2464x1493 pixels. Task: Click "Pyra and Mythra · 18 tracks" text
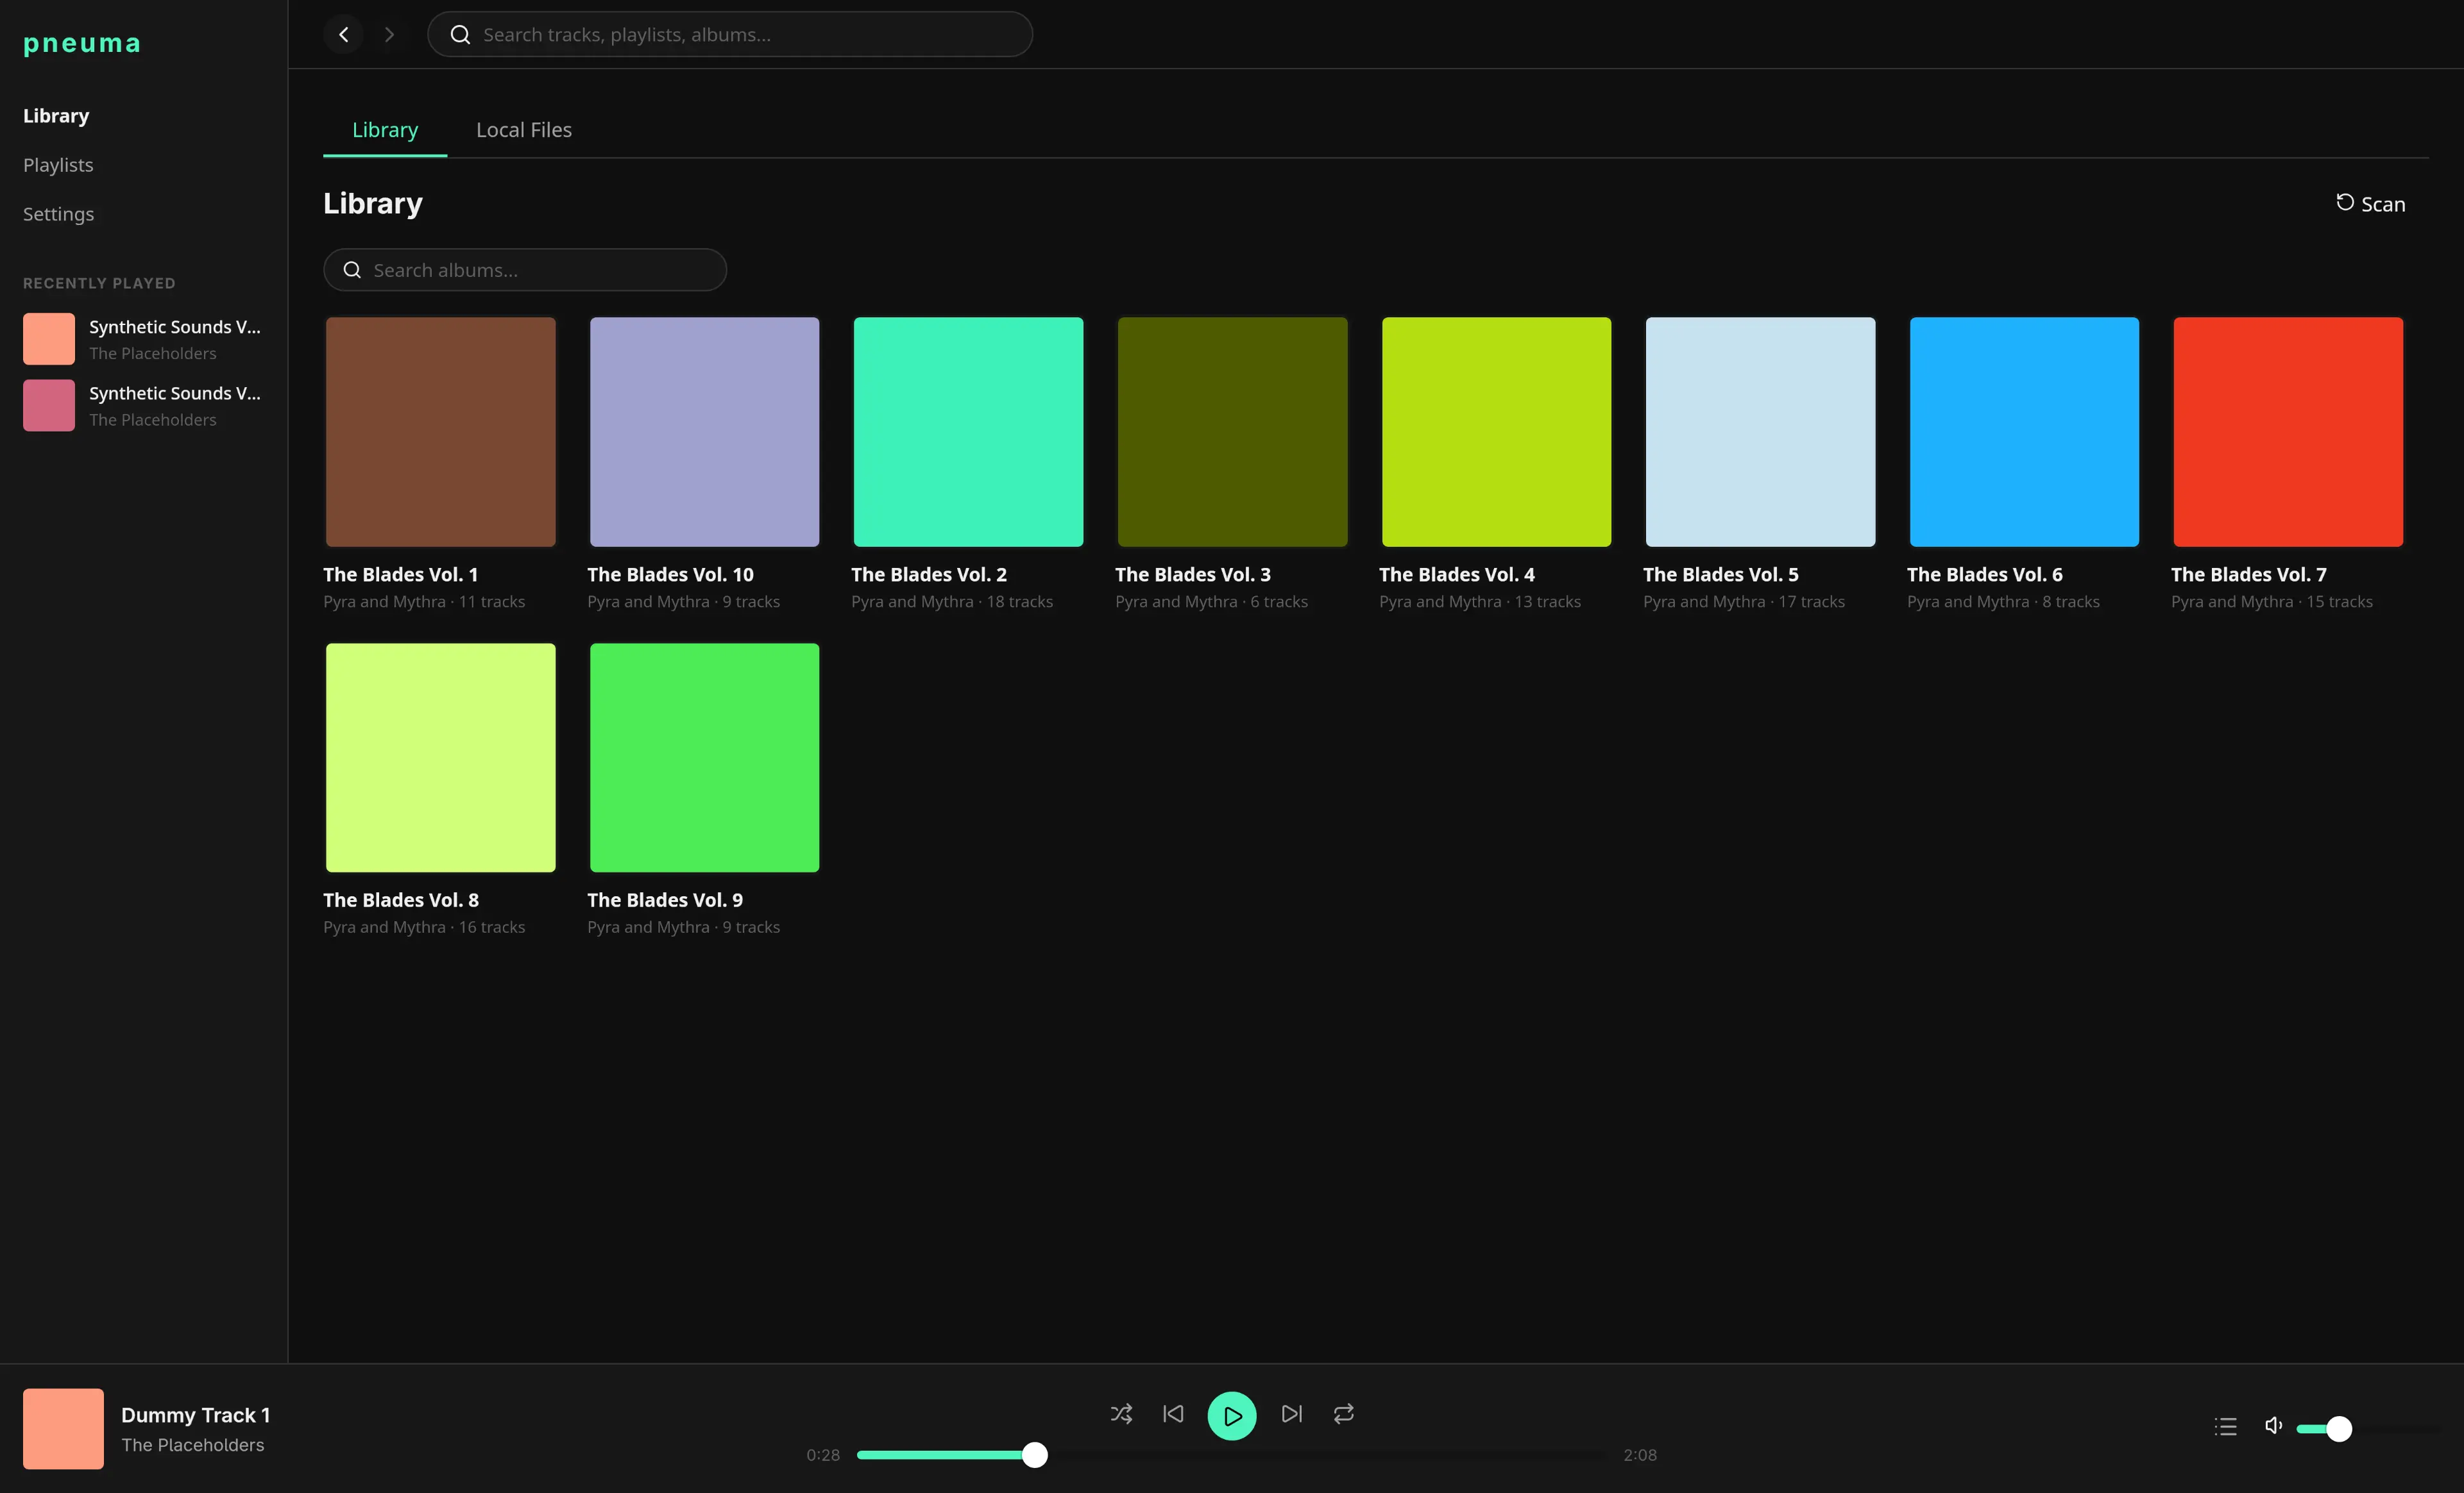click(x=952, y=601)
